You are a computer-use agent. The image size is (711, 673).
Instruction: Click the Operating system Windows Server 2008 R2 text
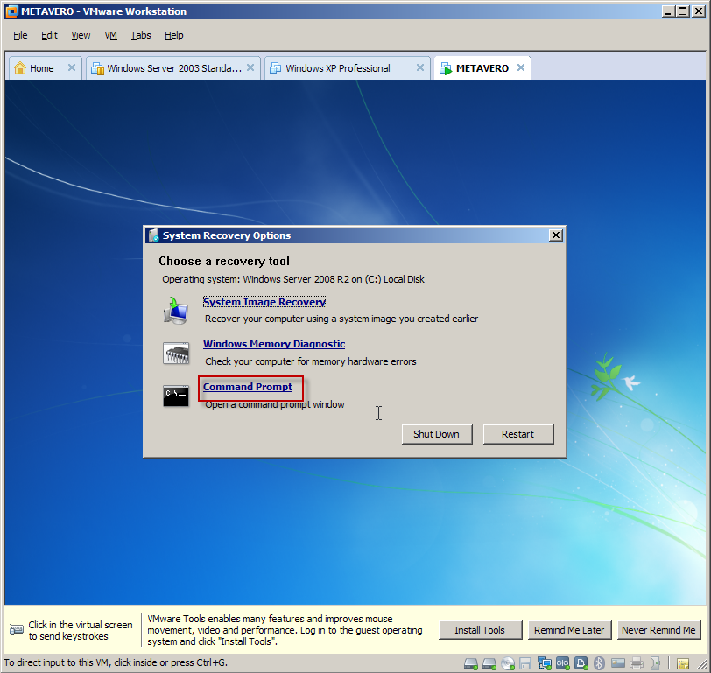click(x=293, y=279)
